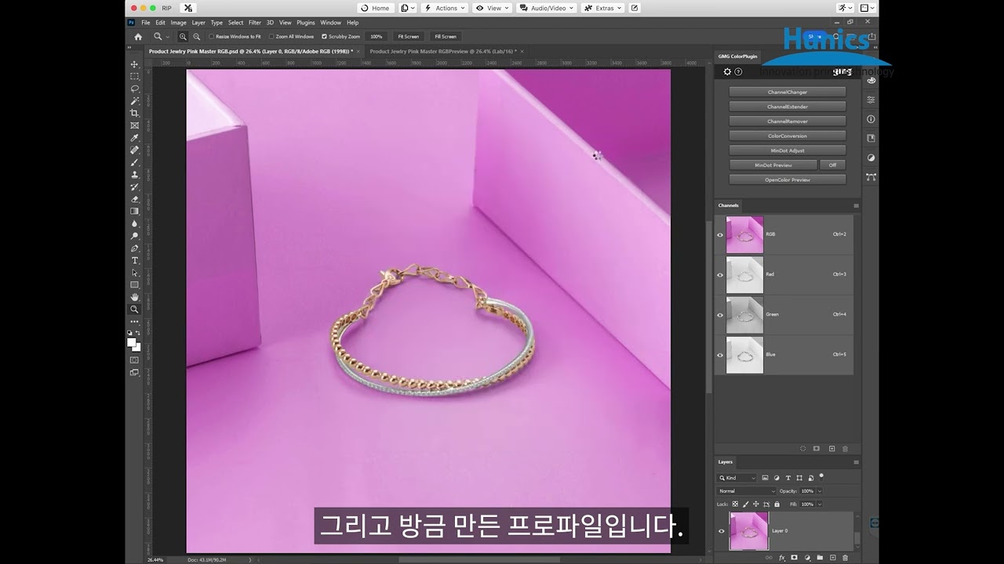Image resolution: width=1004 pixels, height=564 pixels.
Task: Select the Dodge tool
Action: [134, 236]
